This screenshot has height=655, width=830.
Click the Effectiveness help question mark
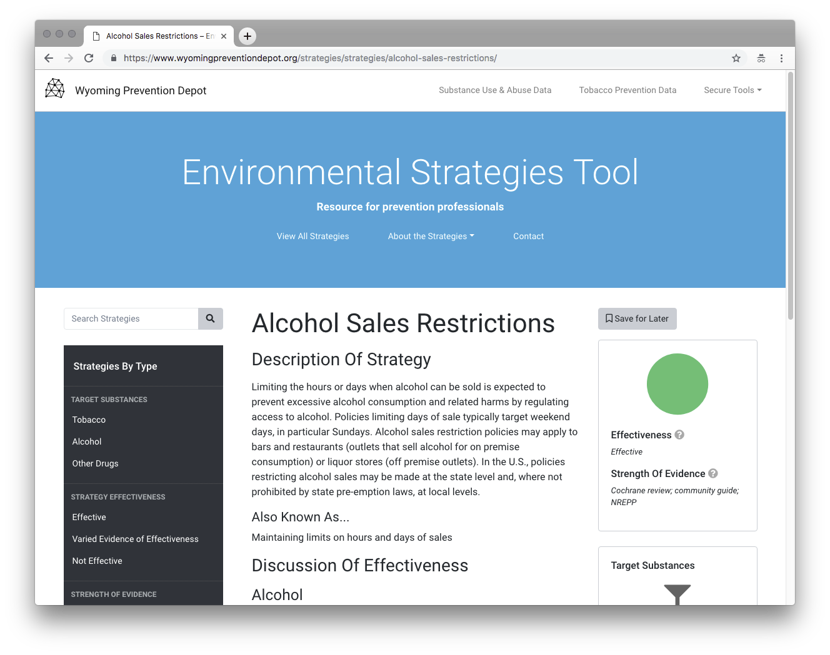point(679,435)
